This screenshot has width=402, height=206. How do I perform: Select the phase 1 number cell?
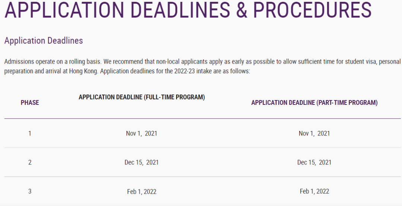click(30, 133)
